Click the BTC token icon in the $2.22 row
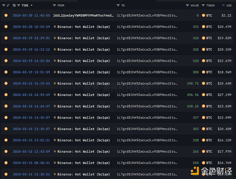 (203, 15)
